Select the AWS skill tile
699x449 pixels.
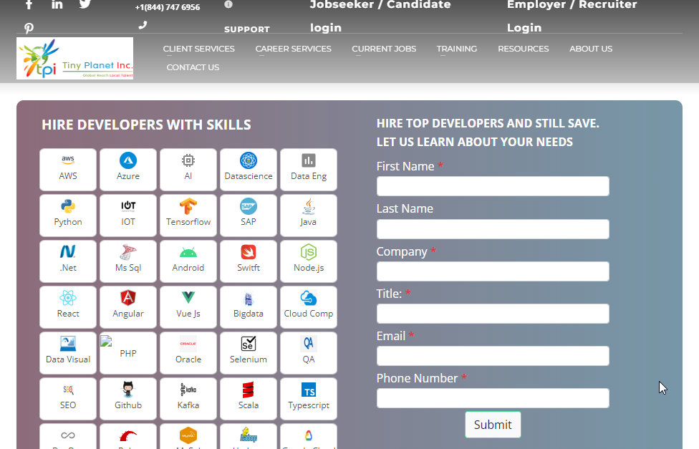(x=68, y=170)
